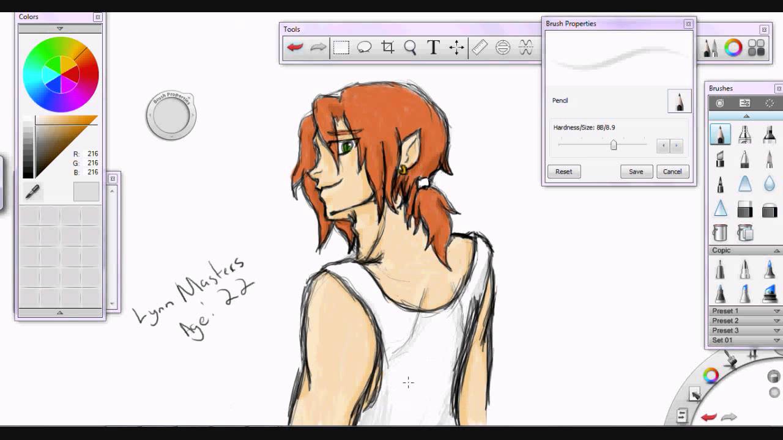Collapse Colors panel with top arrow
Screen dimensions: 783x440
tap(60, 29)
